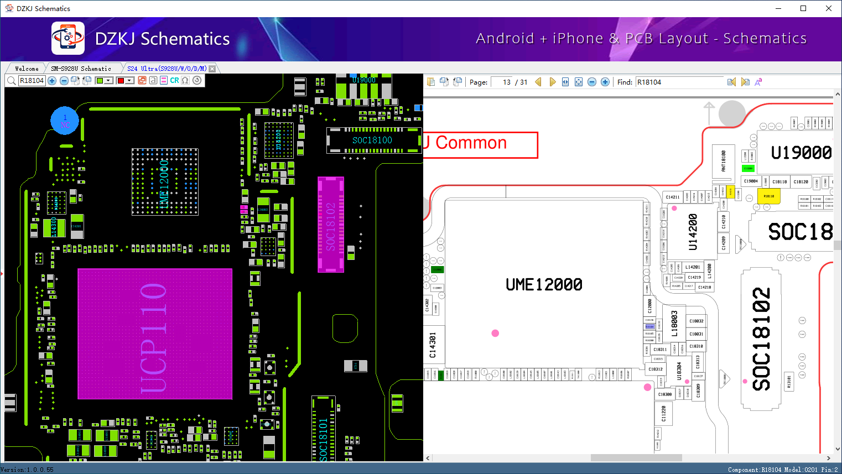Click UME12000 label in schematic view
Screen dimensions: 842x474
[x=544, y=285]
